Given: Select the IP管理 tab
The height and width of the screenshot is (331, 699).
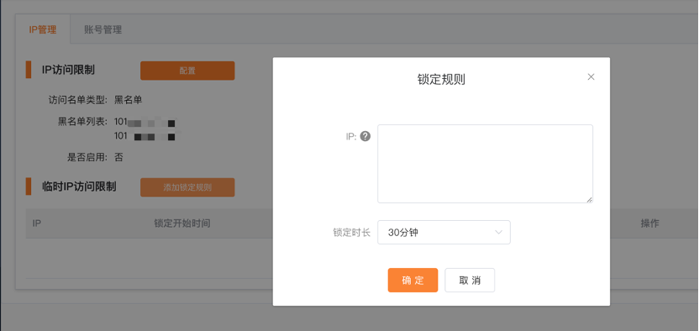Looking at the screenshot, I should 43,30.
